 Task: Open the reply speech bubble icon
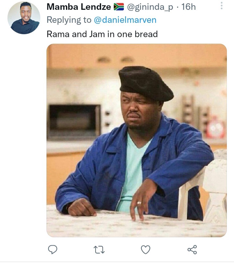point(53,249)
